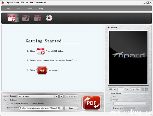Click the Add PDF file toolbar icon
This screenshot has width=153, height=116.
11,18
